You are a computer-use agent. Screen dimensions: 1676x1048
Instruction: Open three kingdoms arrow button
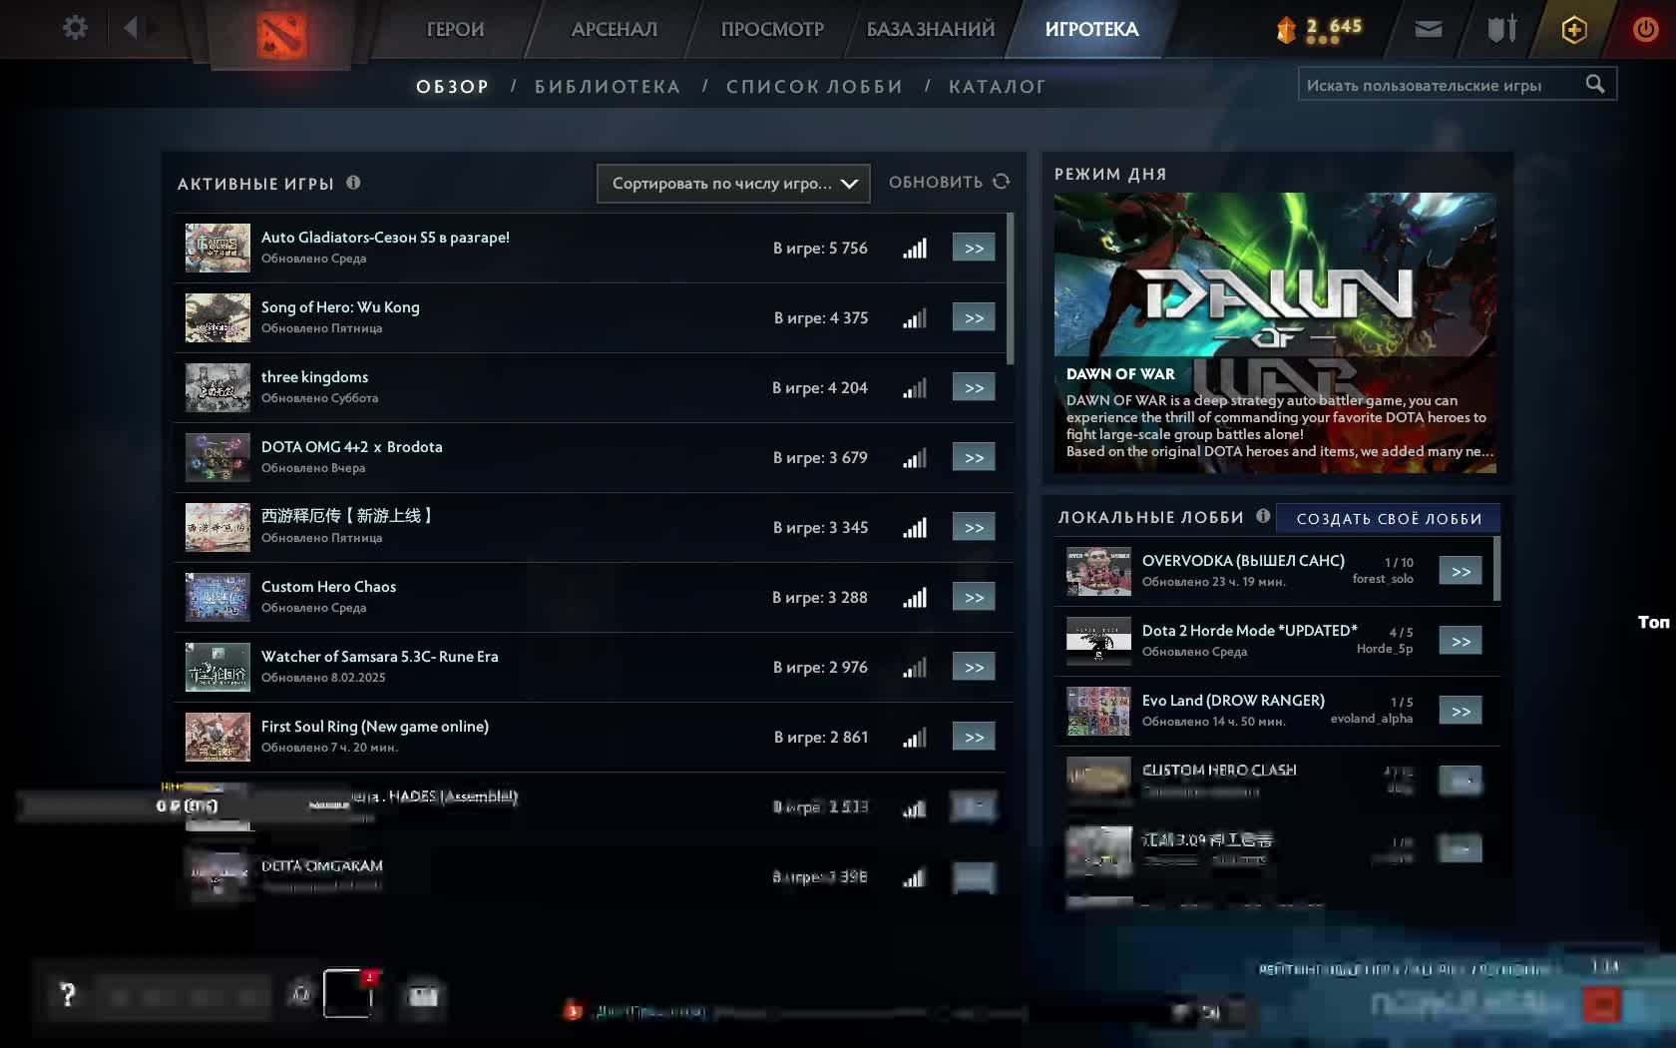click(x=974, y=387)
